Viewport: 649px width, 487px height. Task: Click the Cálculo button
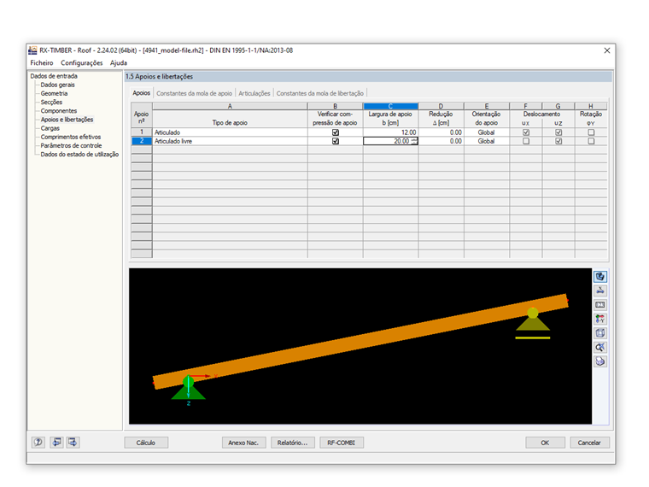click(x=146, y=443)
